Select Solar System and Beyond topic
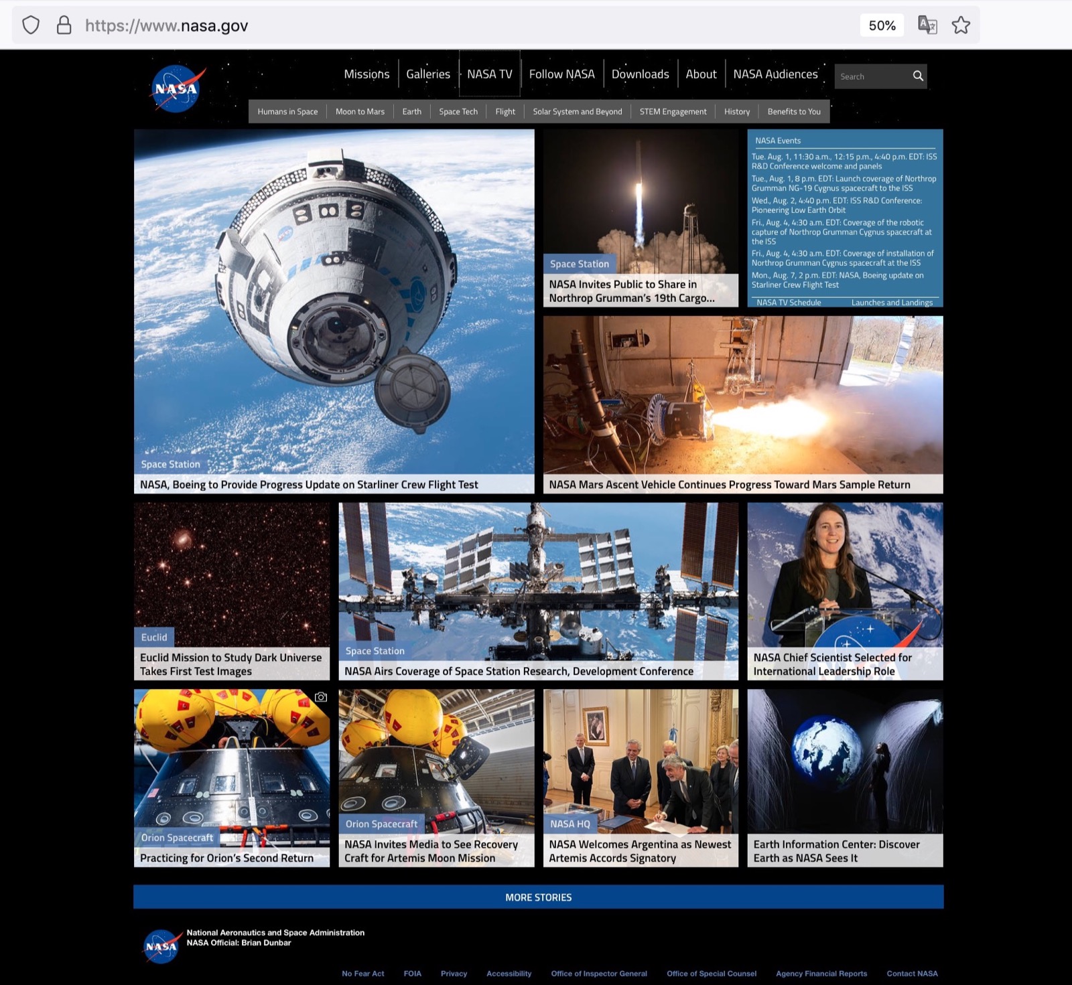The image size is (1072, 985). (x=578, y=112)
